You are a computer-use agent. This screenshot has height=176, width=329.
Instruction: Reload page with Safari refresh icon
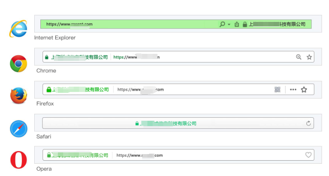click(x=308, y=123)
